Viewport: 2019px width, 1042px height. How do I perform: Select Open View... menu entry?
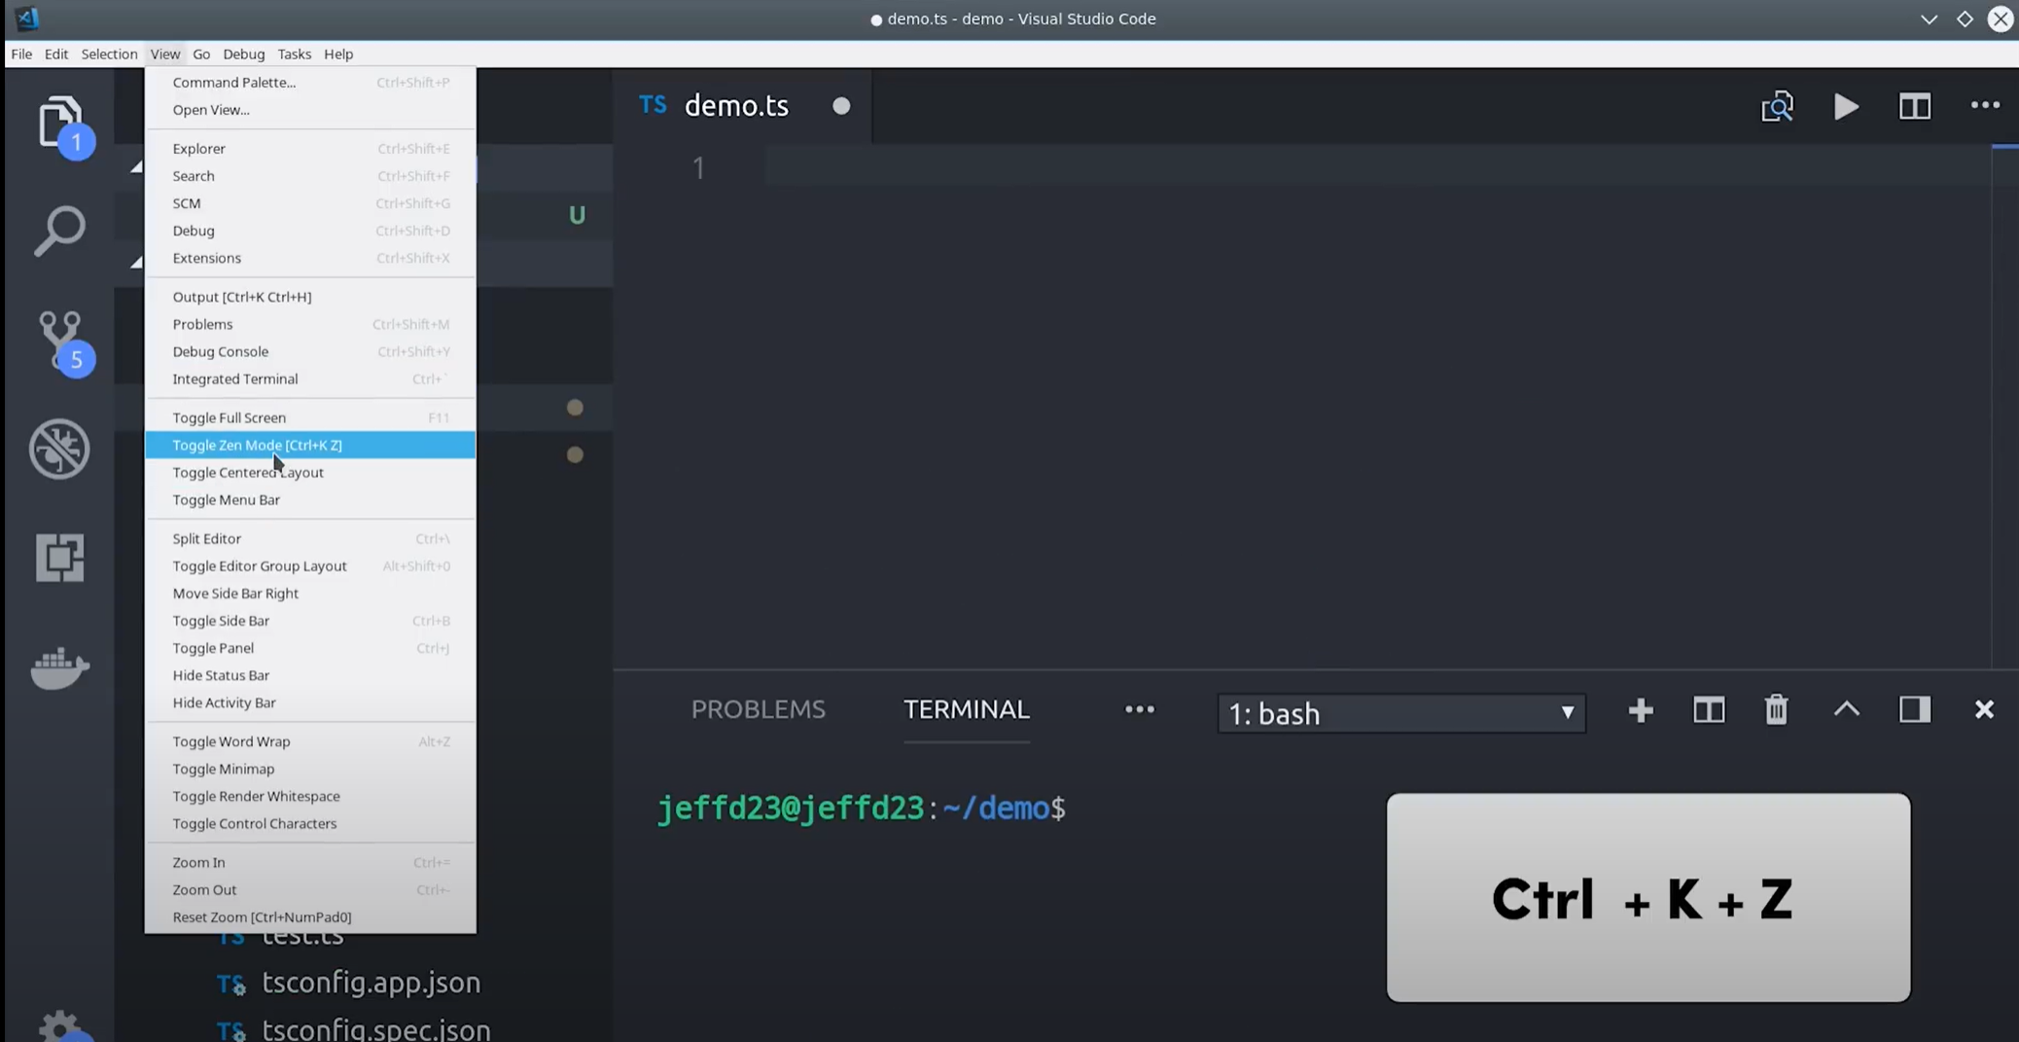coord(310,109)
